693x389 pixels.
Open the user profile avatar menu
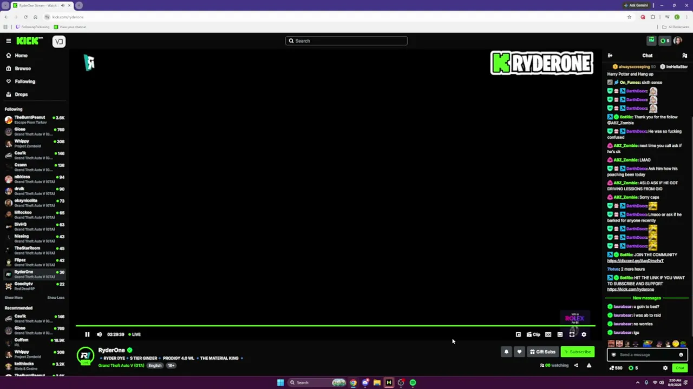pos(678,41)
